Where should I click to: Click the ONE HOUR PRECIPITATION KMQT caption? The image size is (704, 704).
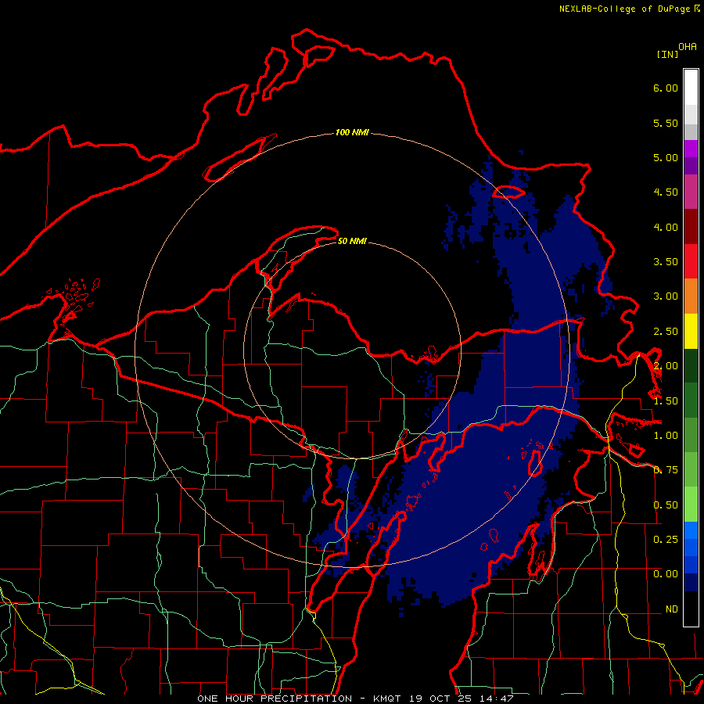pos(355,699)
